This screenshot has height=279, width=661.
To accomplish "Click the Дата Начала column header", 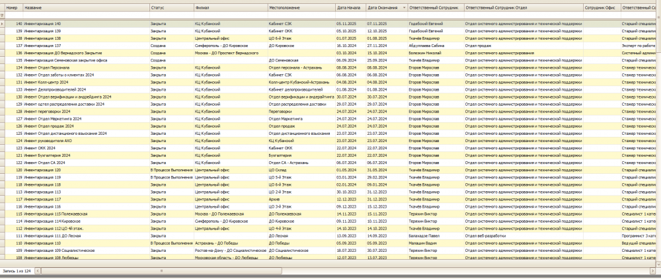I will 351,7.
